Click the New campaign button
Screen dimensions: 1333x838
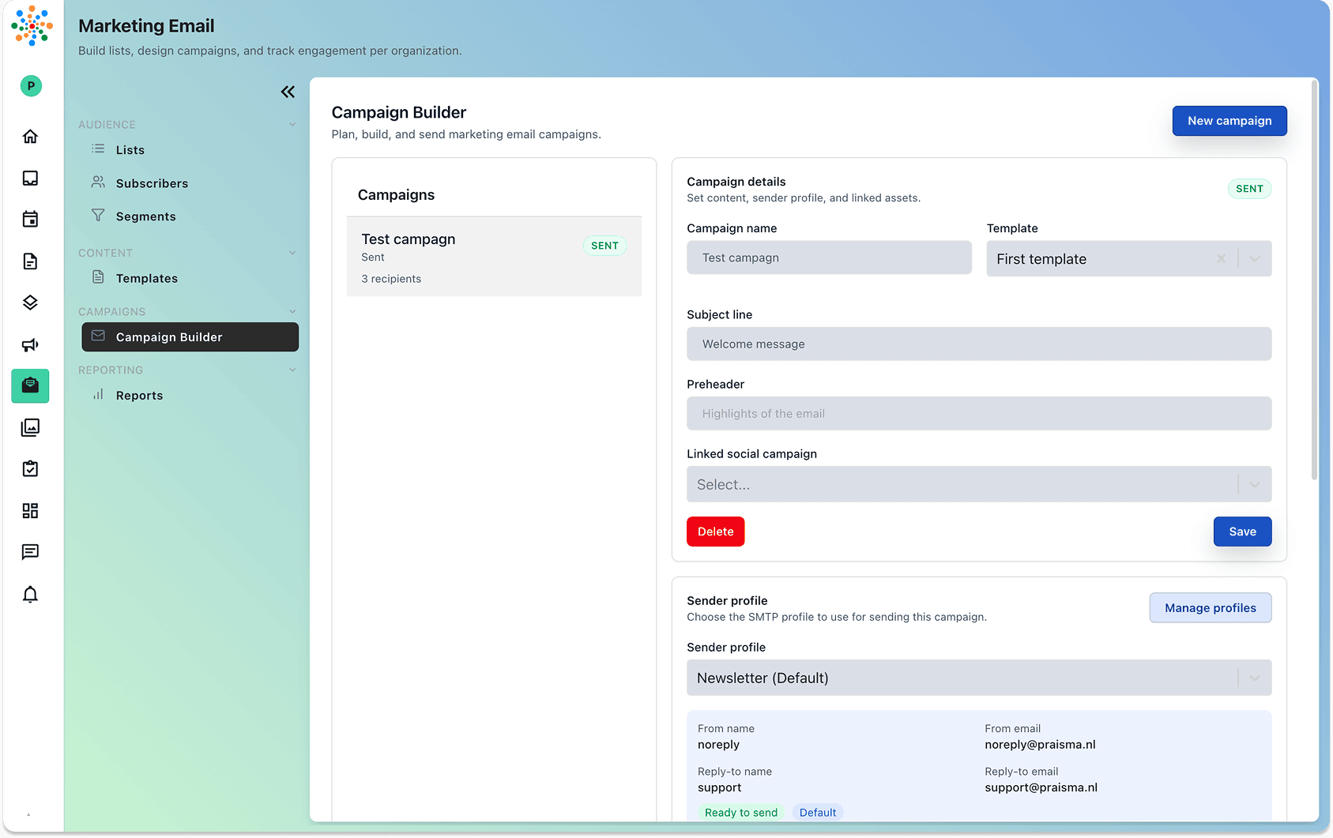(x=1229, y=121)
